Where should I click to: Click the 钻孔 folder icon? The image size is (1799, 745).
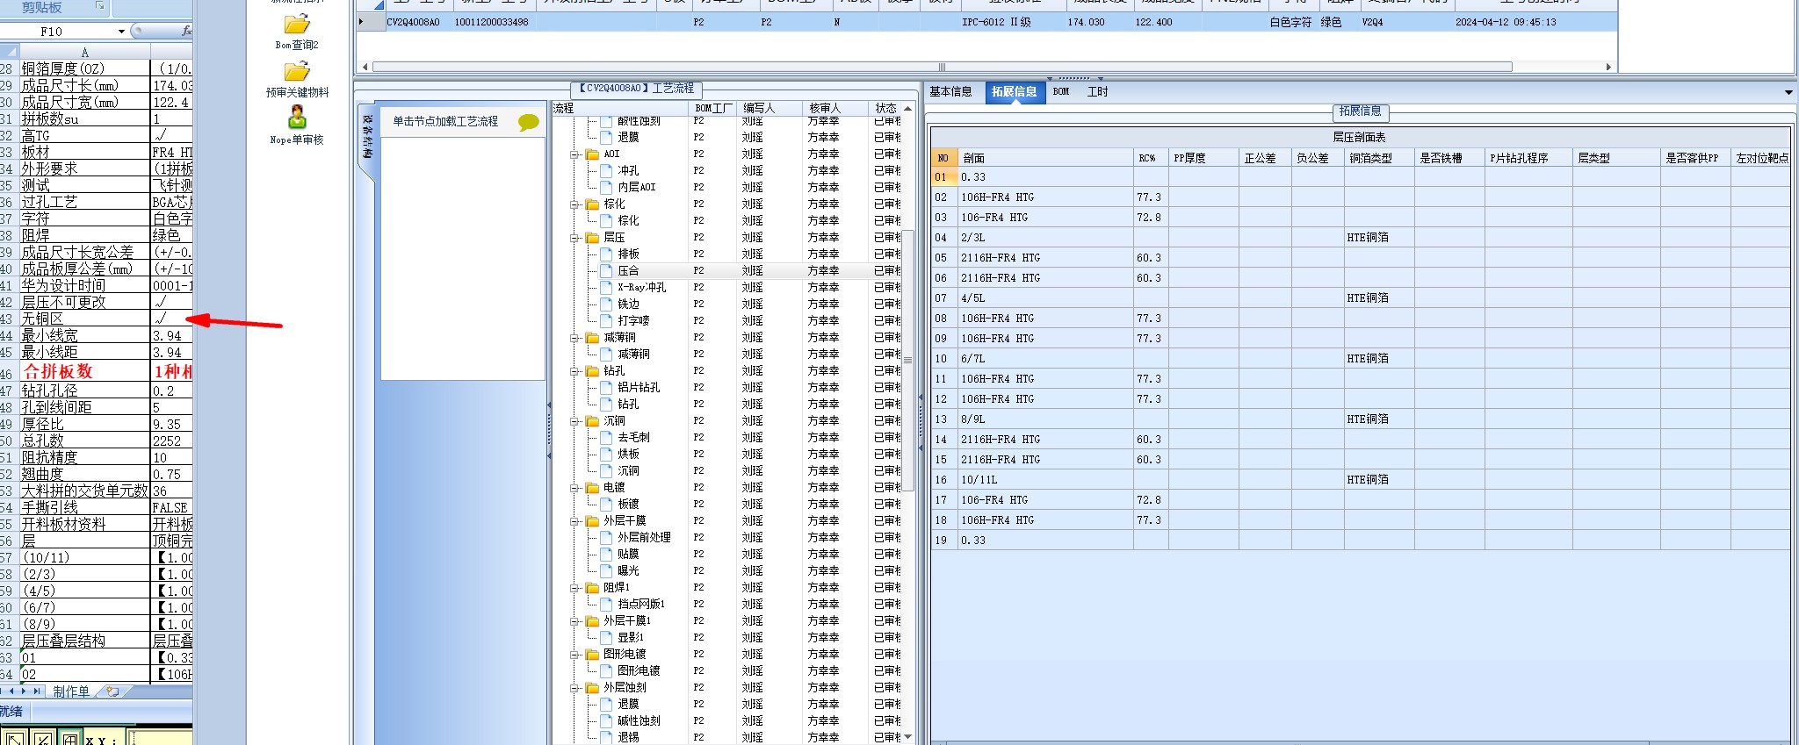[x=592, y=371]
